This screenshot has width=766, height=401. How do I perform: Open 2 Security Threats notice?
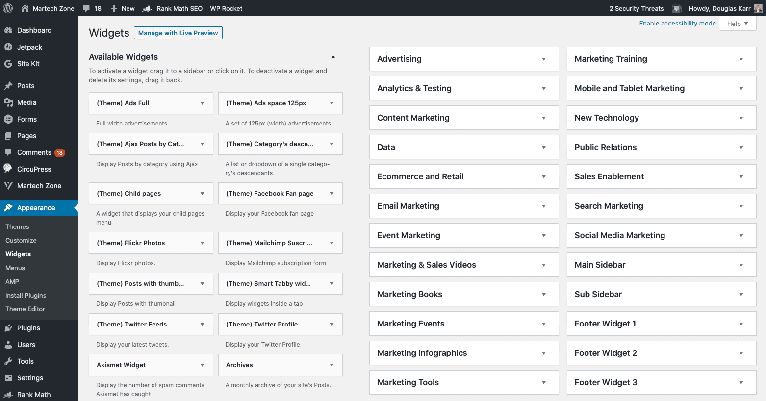tap(636, 8)
